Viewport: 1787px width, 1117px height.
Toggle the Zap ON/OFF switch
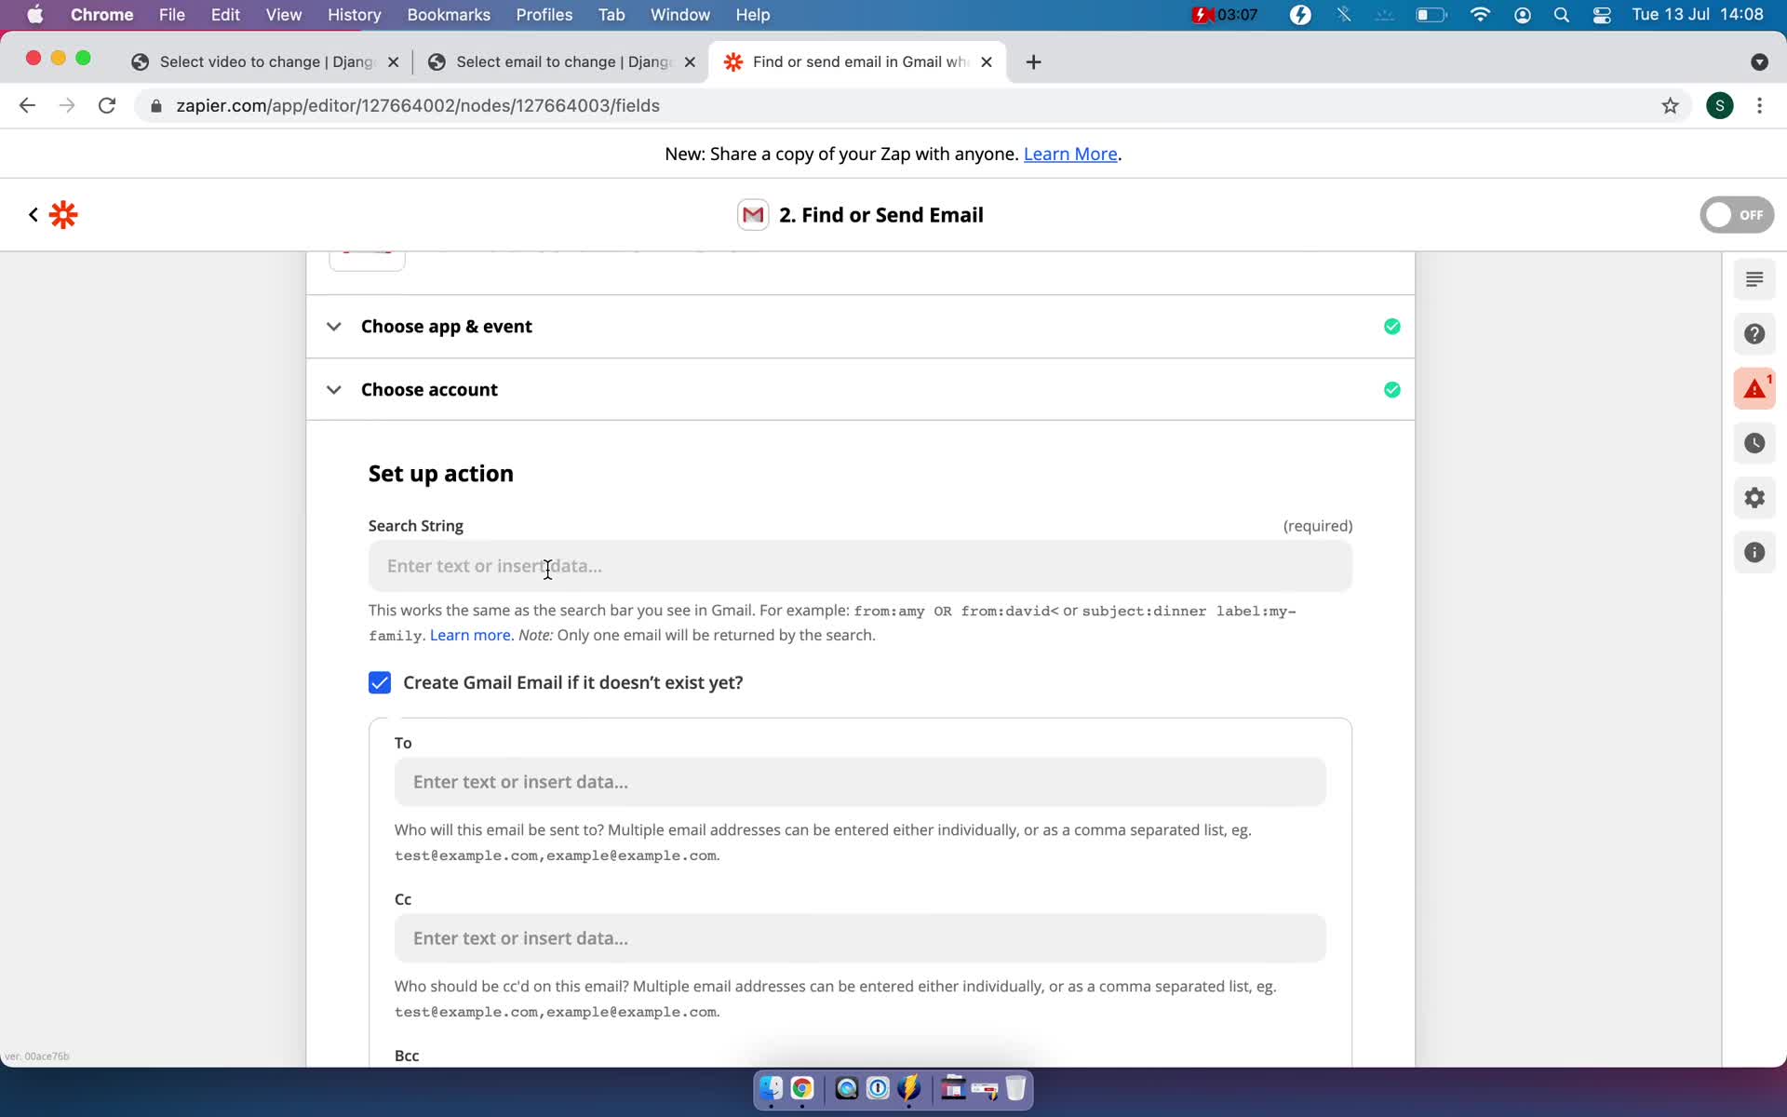point(1736,215)
